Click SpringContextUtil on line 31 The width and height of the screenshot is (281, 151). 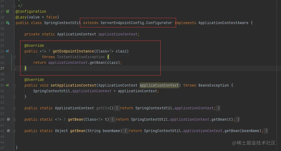pyautogui.click(x=51, y=91)
